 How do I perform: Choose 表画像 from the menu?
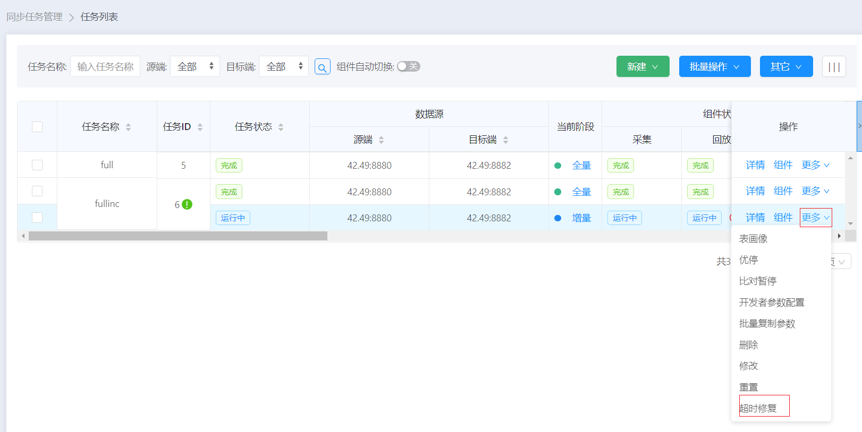pos(754,239)
